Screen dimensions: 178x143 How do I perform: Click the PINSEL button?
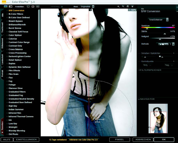point(120,140)
